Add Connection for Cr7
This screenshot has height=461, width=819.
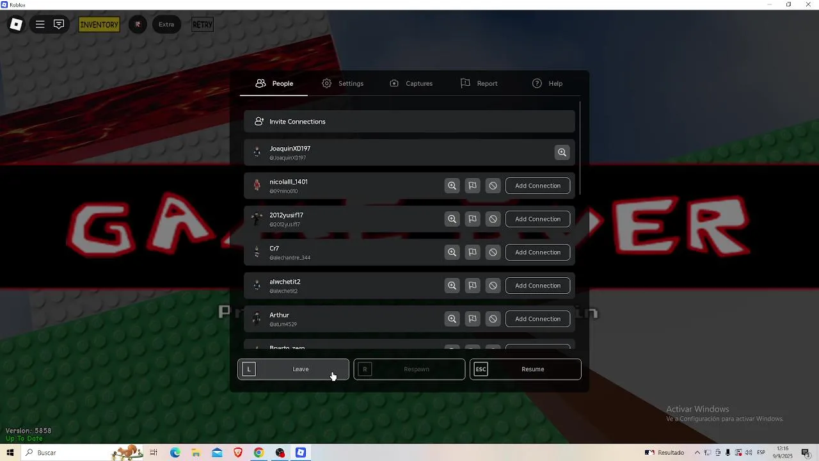click(x=537, y=252)
